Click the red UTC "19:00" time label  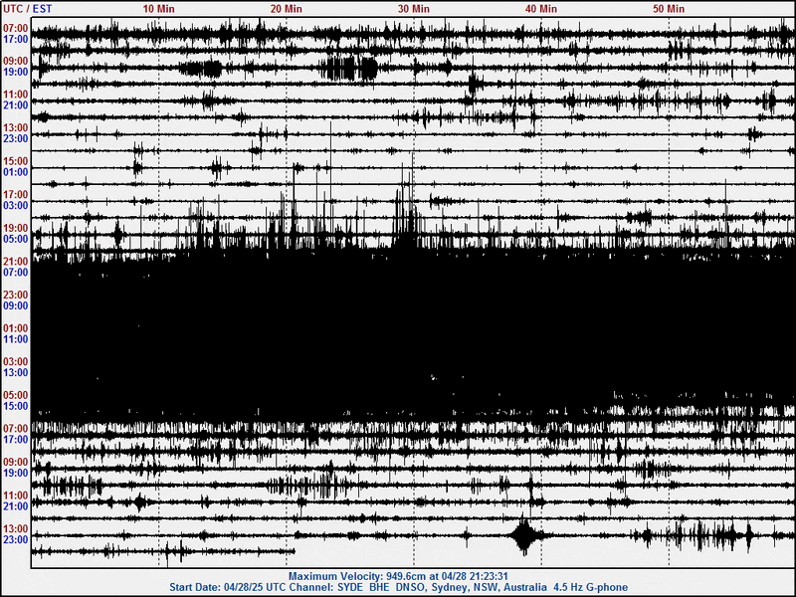click(x=16, y=228)
